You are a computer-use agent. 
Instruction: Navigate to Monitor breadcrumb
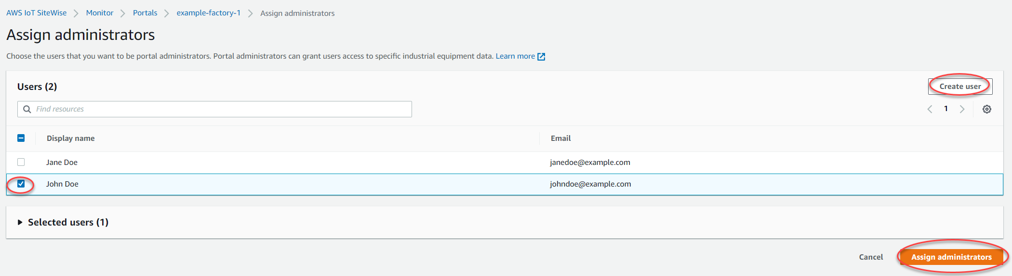coord(100,13)
